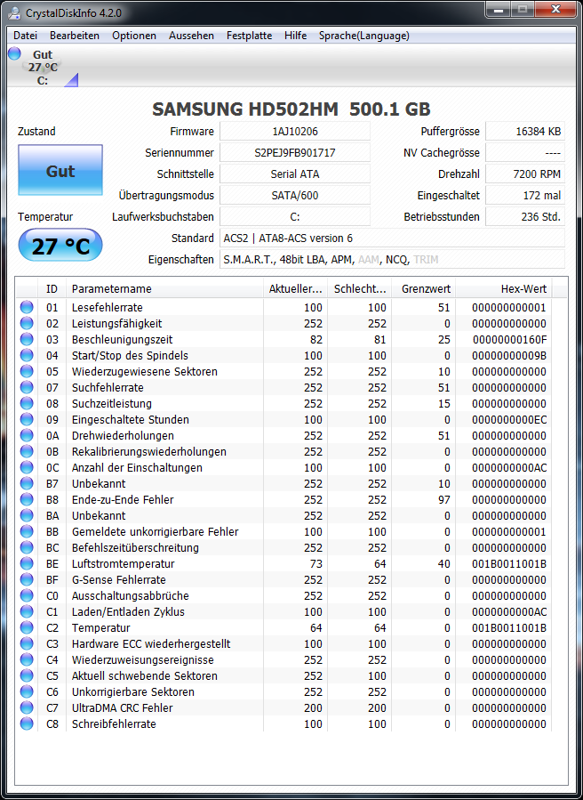Click status orb for Anzahl der Einschaltungen
The width and height of the screenshot is (583, 800).
27,467
